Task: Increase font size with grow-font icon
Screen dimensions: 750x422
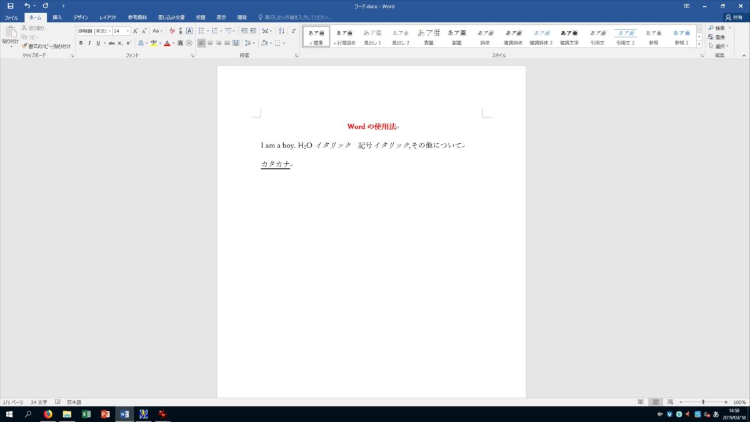Action: click(x=135, y=31)
